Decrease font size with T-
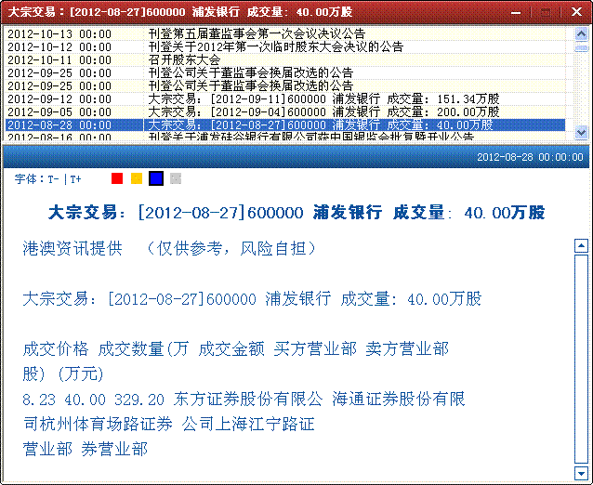The width and height of the screenshot is (593, 485). tap(53, 179)
